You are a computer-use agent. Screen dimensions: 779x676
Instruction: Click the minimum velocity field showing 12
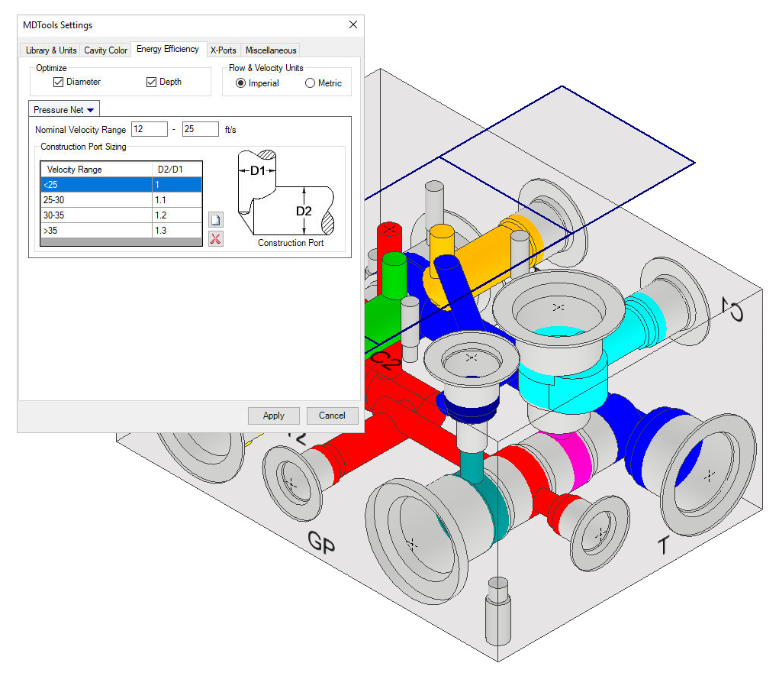(150, 129)
